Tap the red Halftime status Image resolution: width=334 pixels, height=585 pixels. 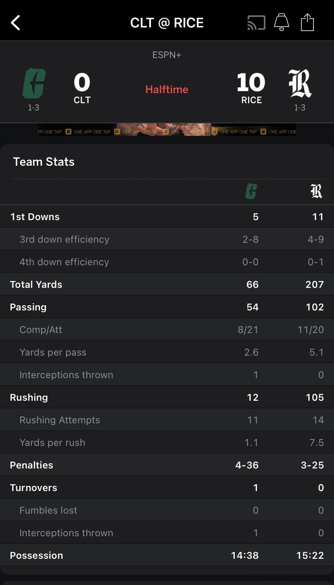tap(167, 90)
